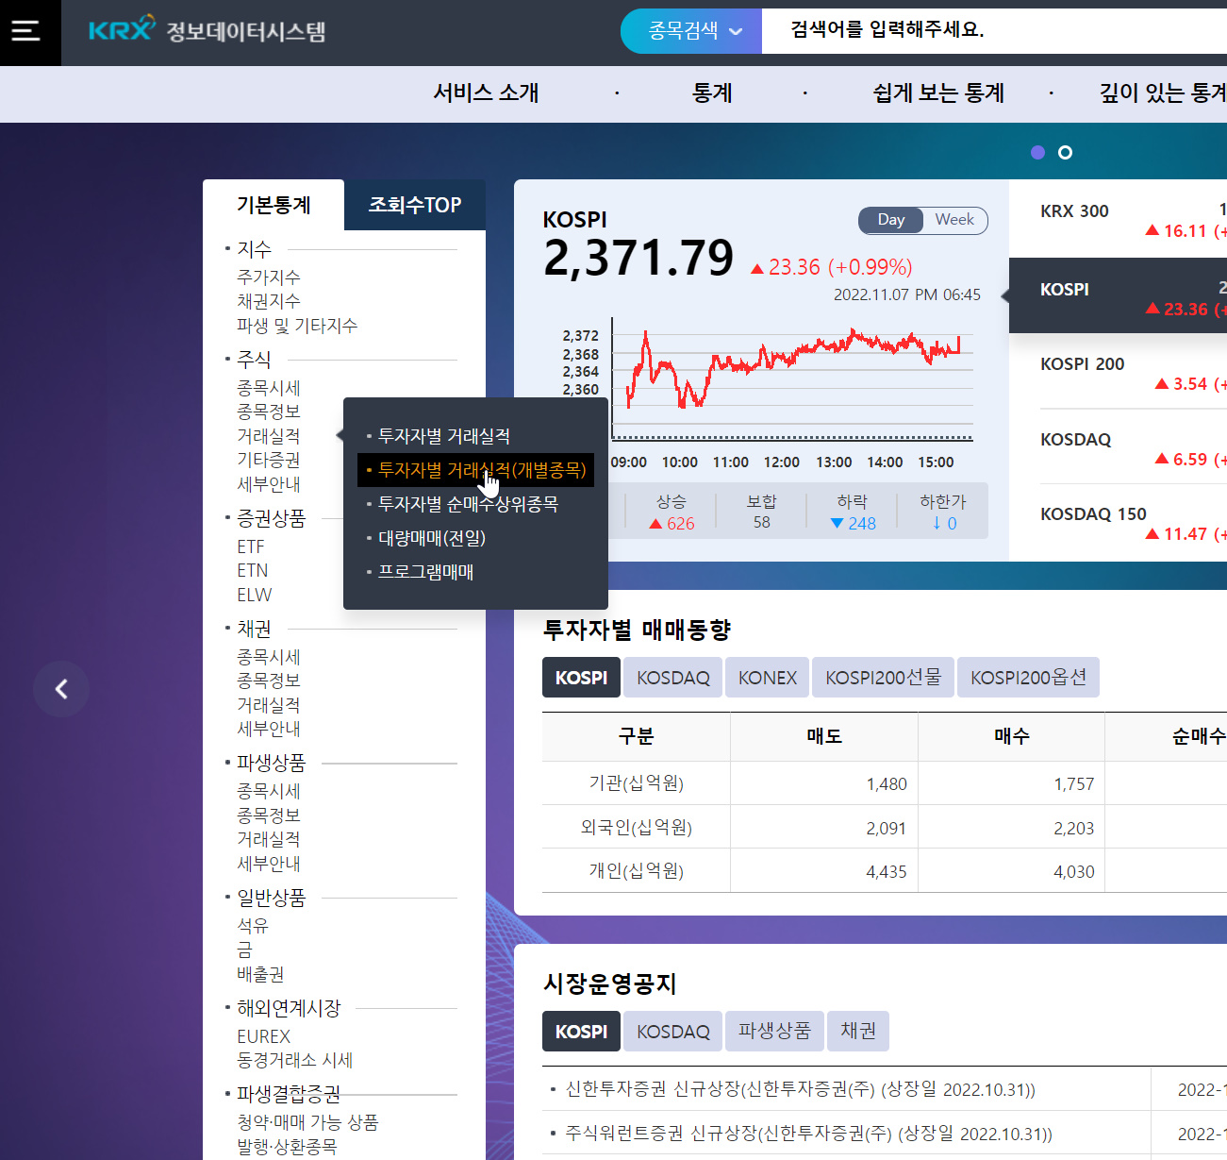Open 주가지수 under 지수
Image resolution: width=1227 pixels, height=1160 pixels.
[269, 277]
